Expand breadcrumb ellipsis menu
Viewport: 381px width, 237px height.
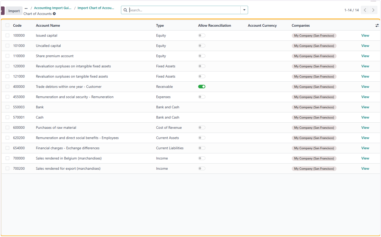click(x=26, y=8)
